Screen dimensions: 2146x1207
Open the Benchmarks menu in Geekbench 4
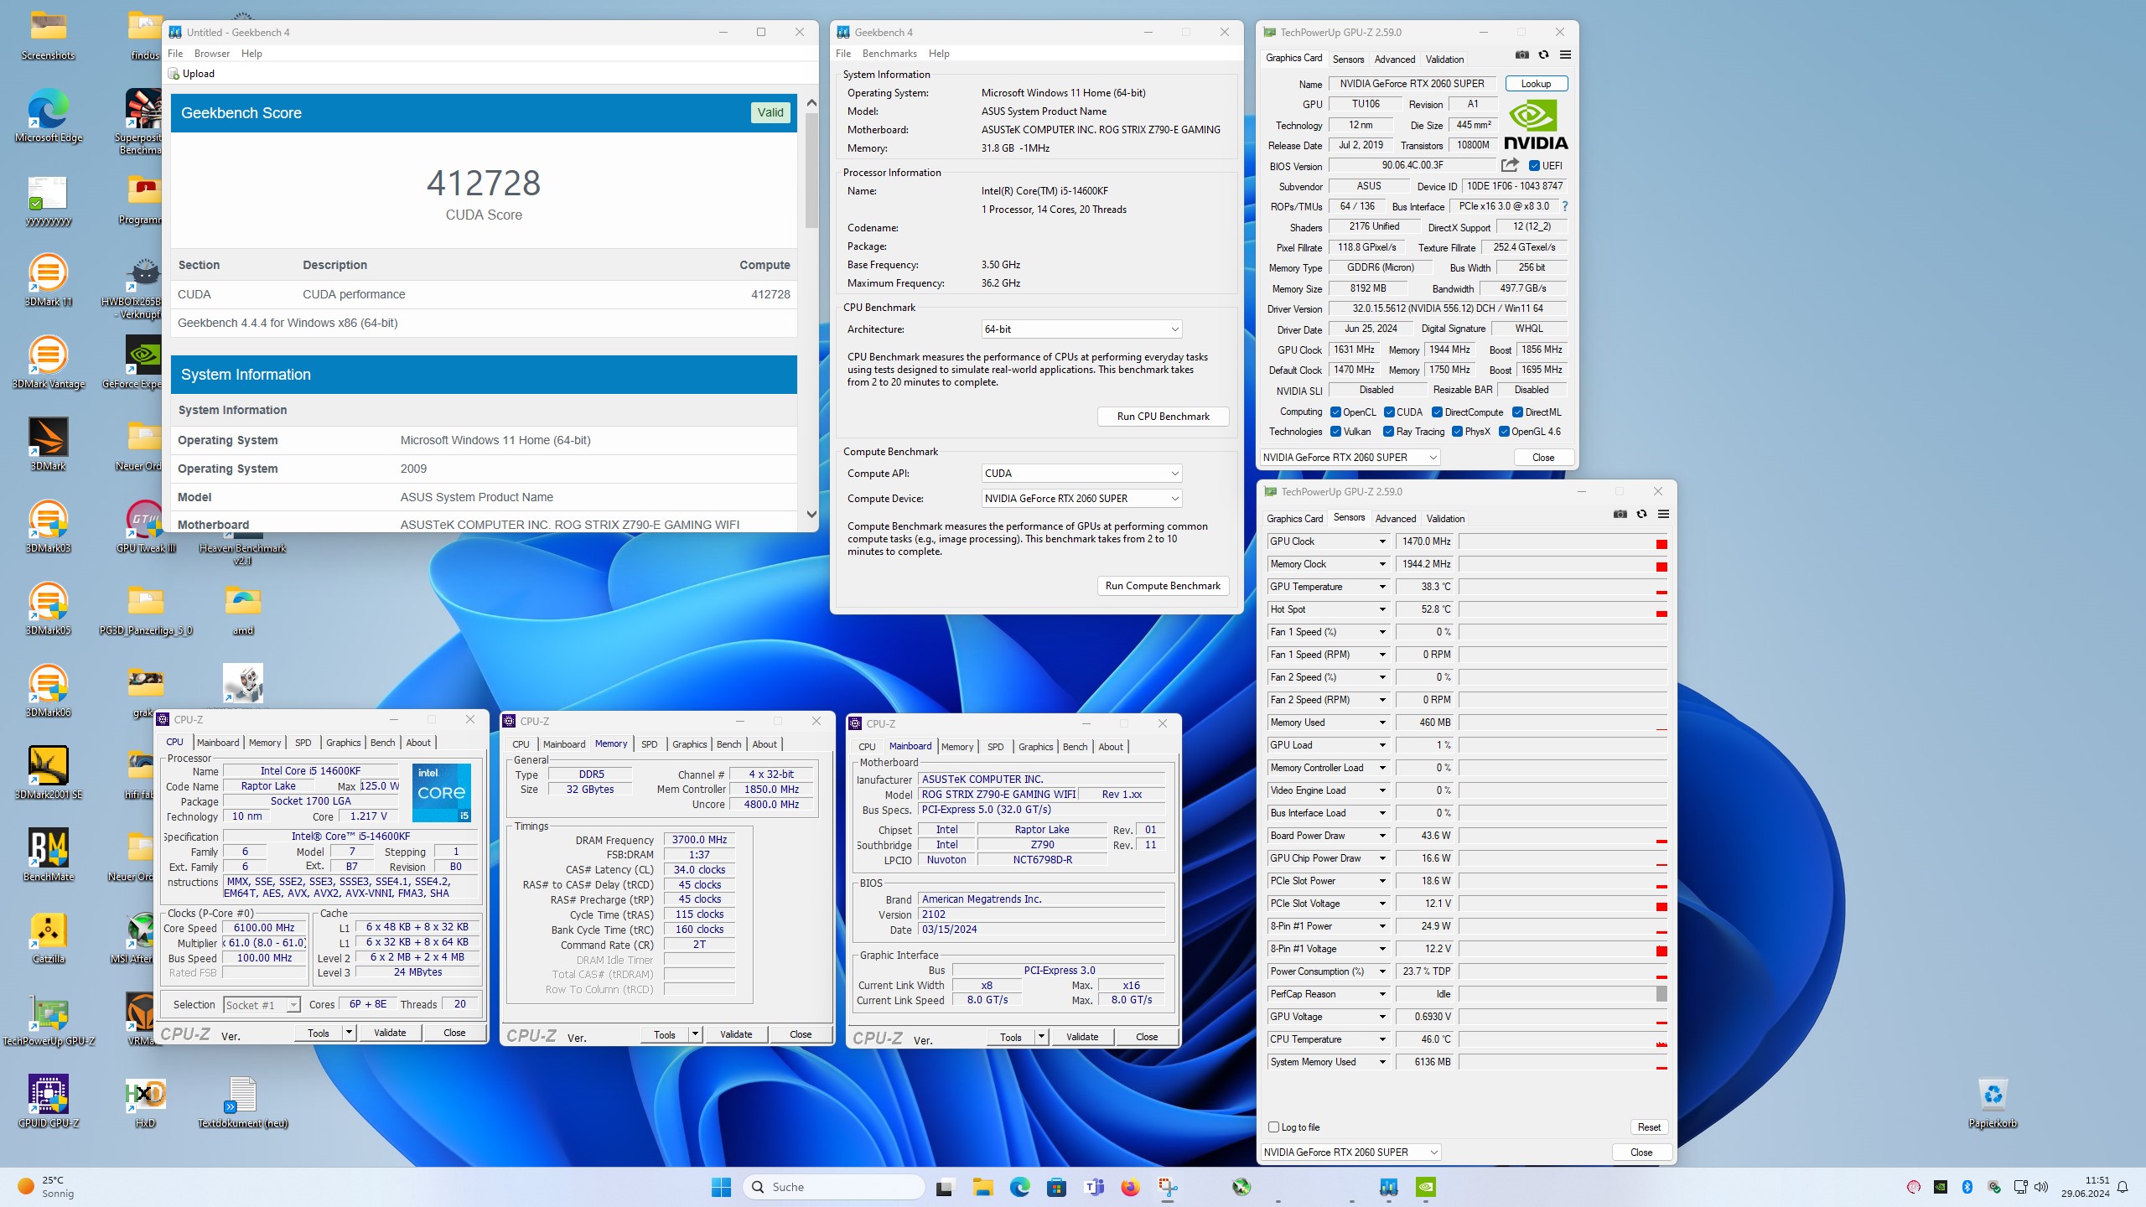[889, 54]
